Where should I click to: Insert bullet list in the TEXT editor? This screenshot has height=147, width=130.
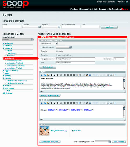(x=77, y=75)
